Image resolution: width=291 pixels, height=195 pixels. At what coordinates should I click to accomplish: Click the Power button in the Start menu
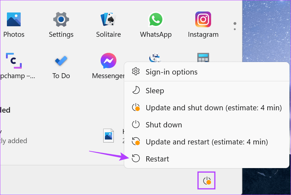tap(206, 180)
